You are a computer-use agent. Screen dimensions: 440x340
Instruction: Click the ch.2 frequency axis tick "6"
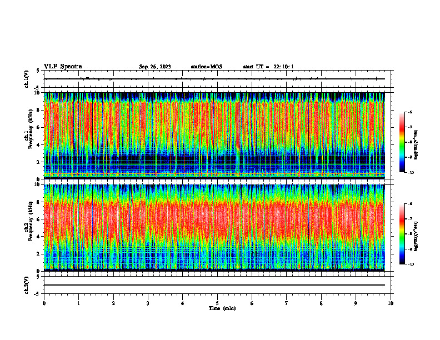39,219
